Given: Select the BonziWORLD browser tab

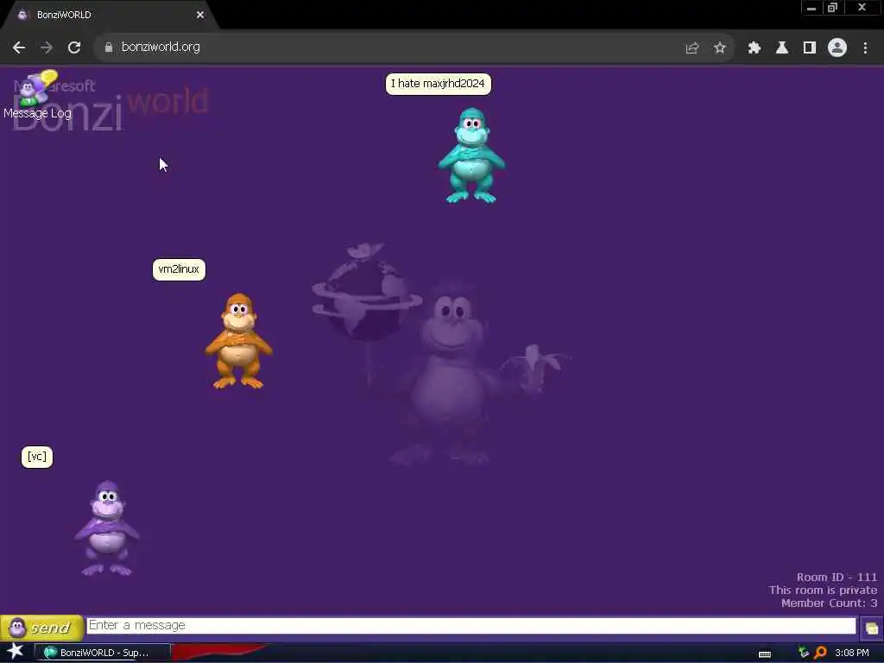Looking at the screenshot, I should [110, 15].
